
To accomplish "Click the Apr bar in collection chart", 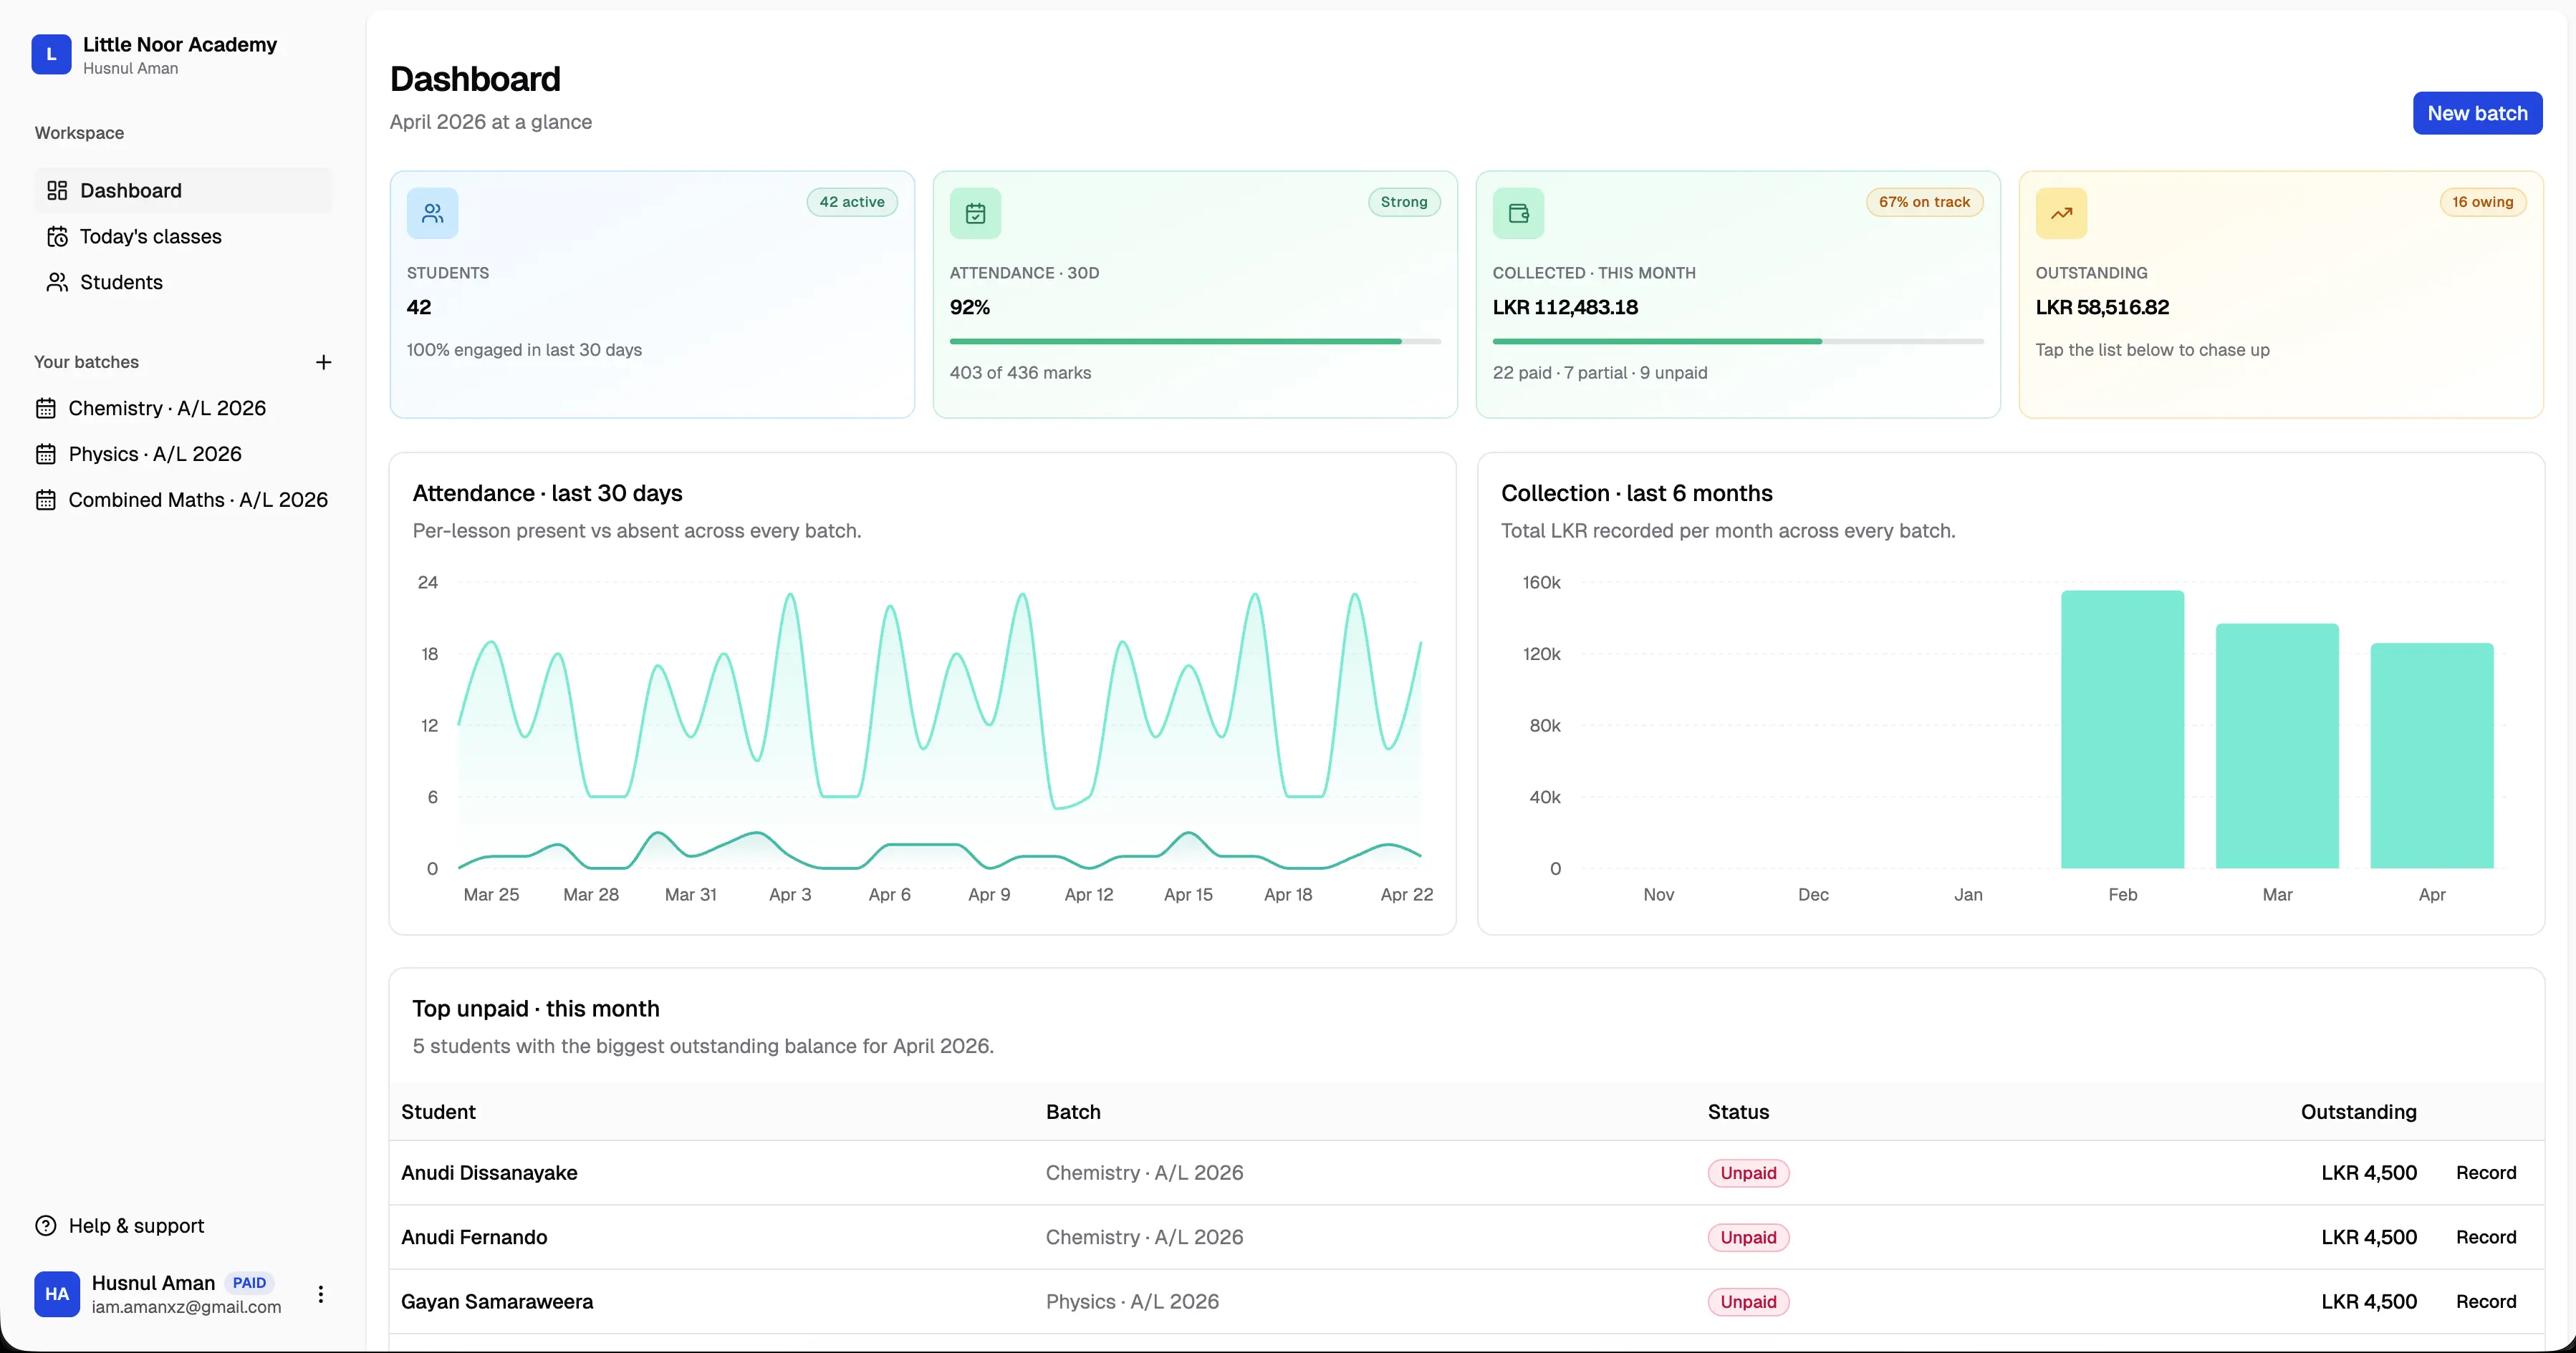I will (x=2432, y=755).
